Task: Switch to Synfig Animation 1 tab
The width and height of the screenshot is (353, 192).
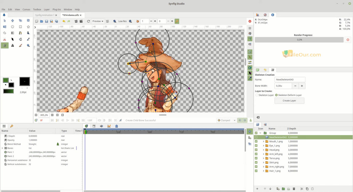Action: point(44,15)
